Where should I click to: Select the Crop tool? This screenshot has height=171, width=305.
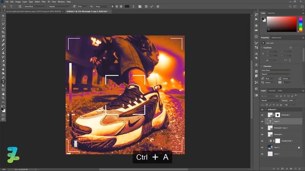tap(3, 32)
